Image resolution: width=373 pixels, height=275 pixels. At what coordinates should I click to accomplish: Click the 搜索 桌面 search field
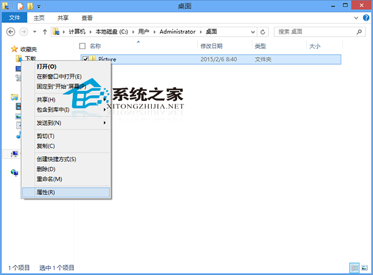(314, 31)
